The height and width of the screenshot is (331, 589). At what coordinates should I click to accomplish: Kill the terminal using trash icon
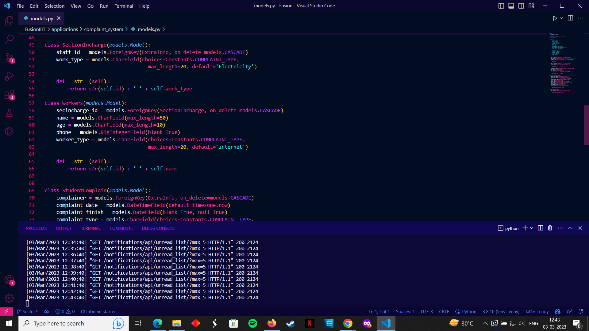pyautogui.click(x=549, y=228)
